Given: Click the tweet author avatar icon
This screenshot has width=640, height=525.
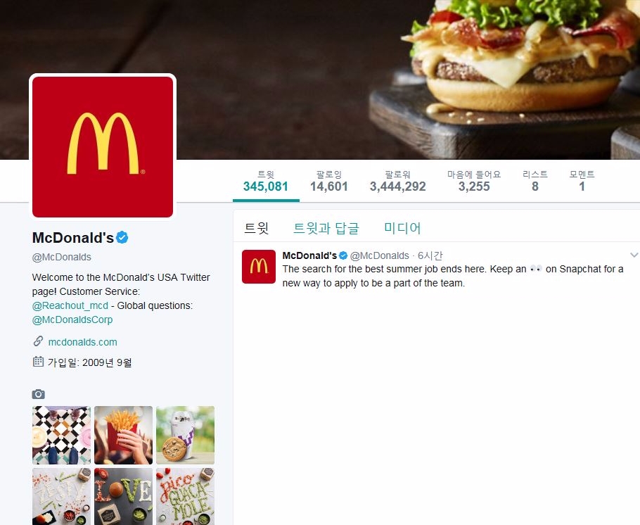Looking at the screenshot, I should point(258,267).
